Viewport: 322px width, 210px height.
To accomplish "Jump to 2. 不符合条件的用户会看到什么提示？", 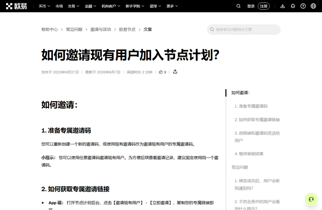I will pyautogui.click(x=257, y=205).
